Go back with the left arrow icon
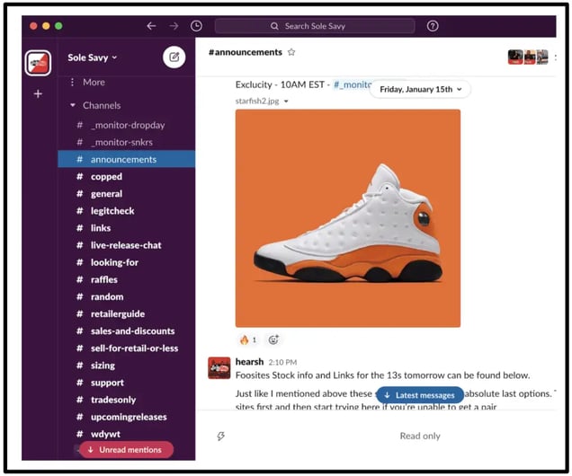The height and width of the screenshot is (476, 572). click(x=151, y=26)
